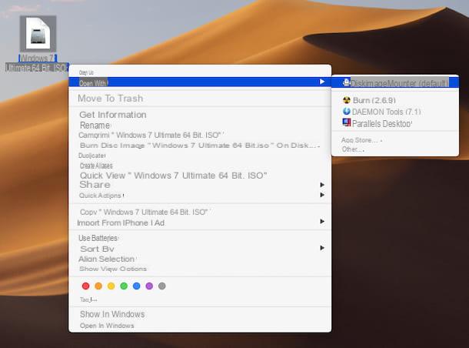
Task: Apply the purple color tag
Action: (x=149, y=286)
